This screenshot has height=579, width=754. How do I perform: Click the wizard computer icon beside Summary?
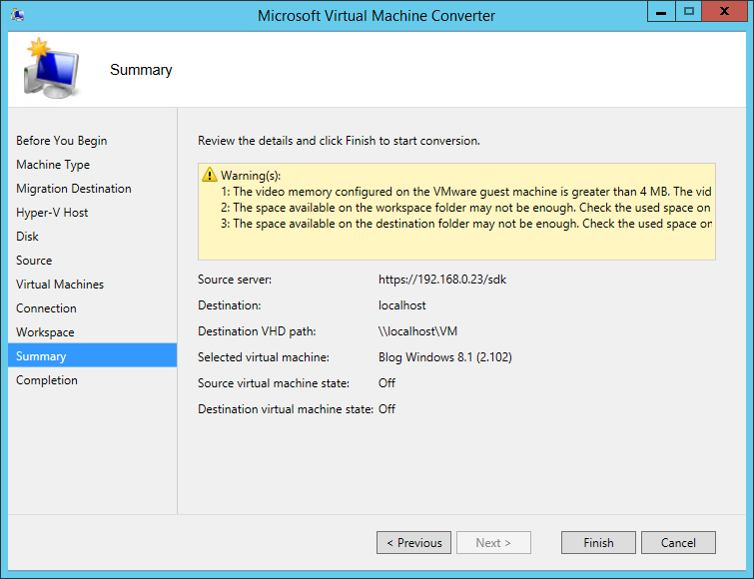pyautogui.click(x=51, y=68)
